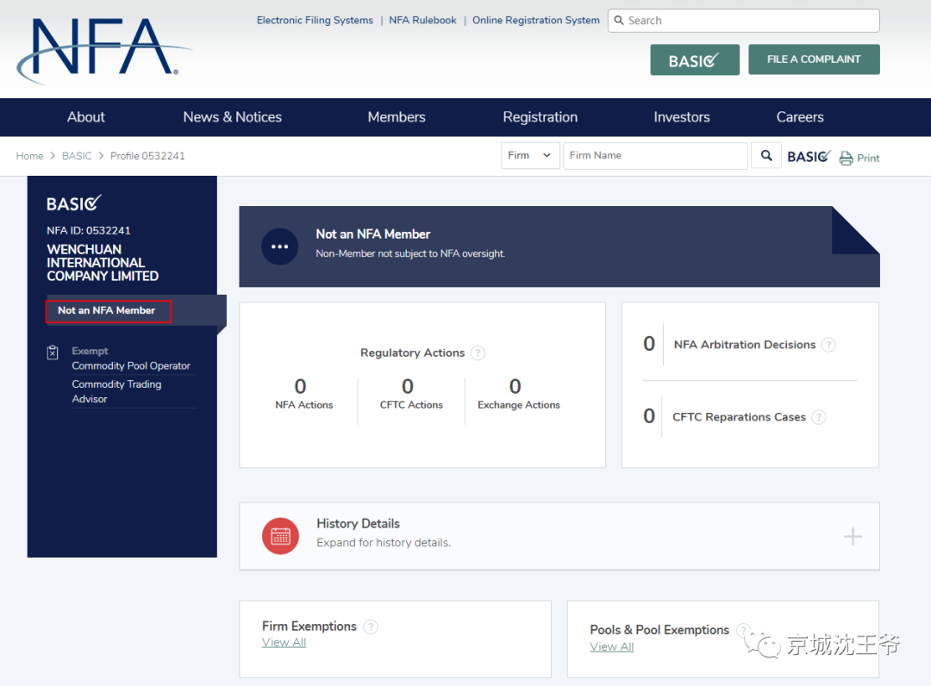931x686 pixels.
Task: Click the FILE A COMPLAINT button
Action: (x=814, y=59)
